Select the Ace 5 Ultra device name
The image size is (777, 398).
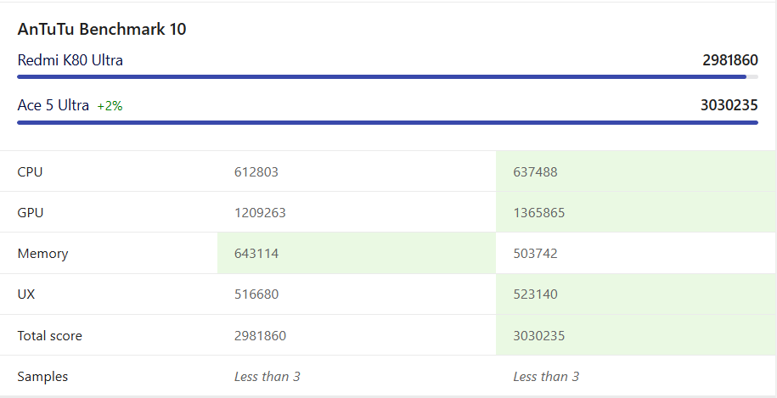(x=53, y=105)
